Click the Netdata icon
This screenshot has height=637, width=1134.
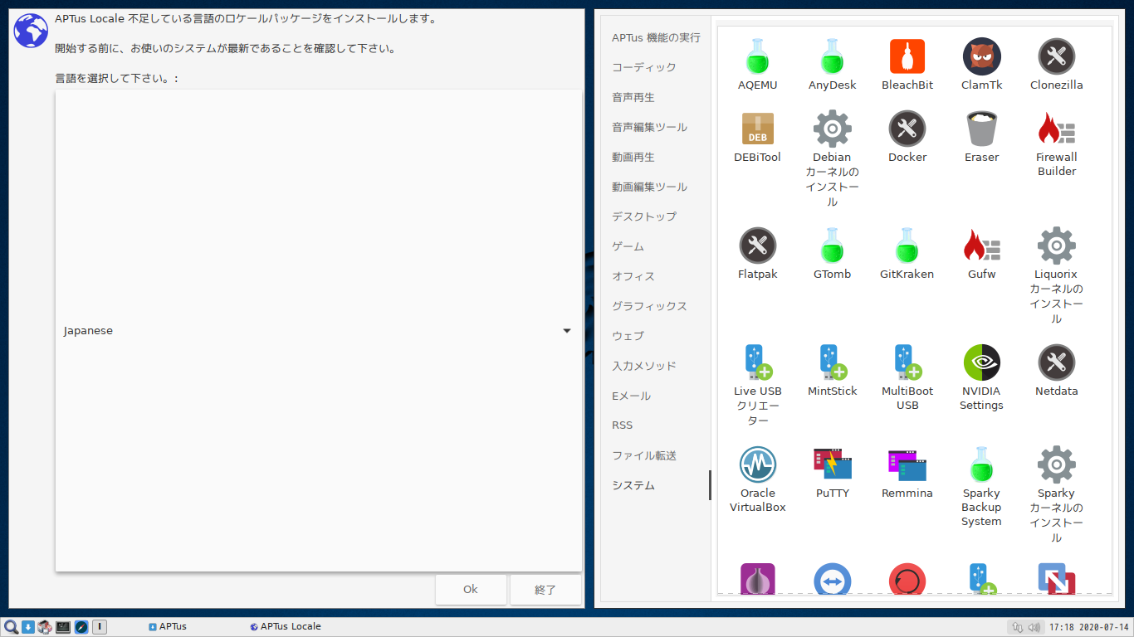[1056, 362]
